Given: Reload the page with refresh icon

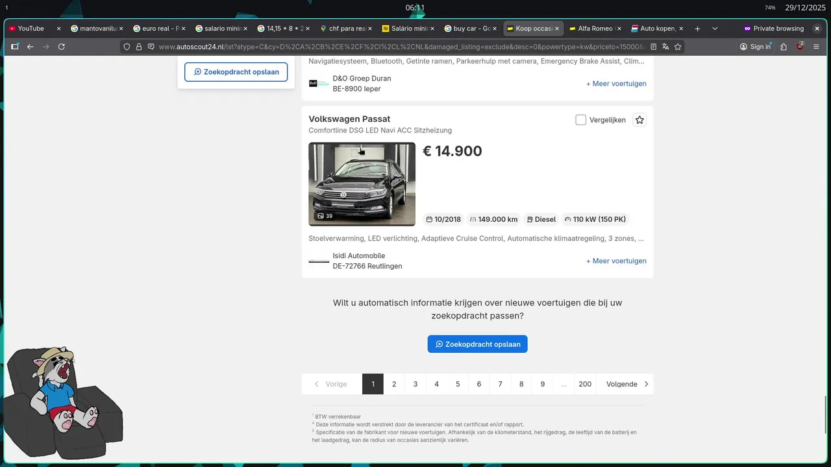Looking at the screenshot, I should click(62, 47).
